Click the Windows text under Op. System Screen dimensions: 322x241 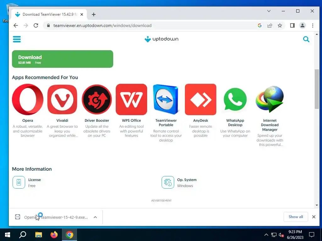click(x=185, y=186)
